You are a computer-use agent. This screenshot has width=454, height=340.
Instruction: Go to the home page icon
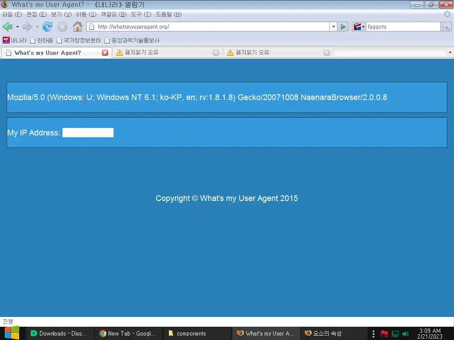pos(77,27)
